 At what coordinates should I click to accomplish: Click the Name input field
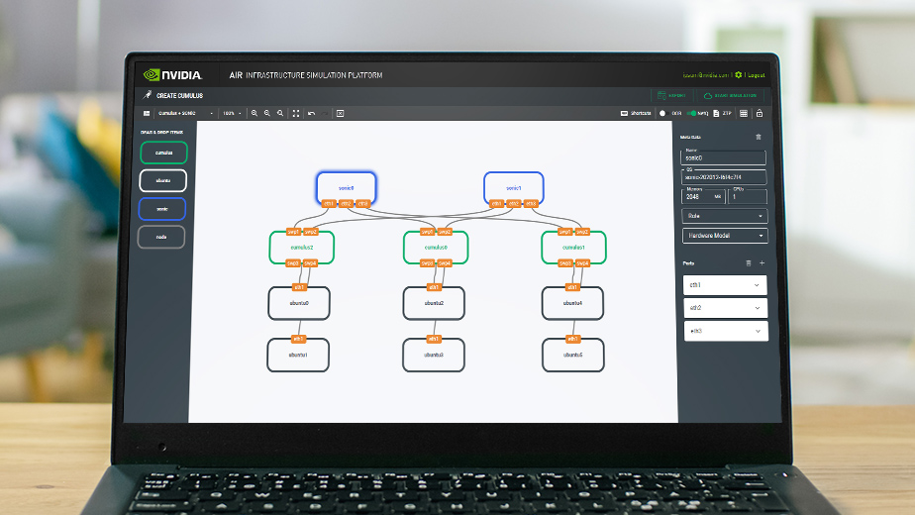(x=725, y=157)
